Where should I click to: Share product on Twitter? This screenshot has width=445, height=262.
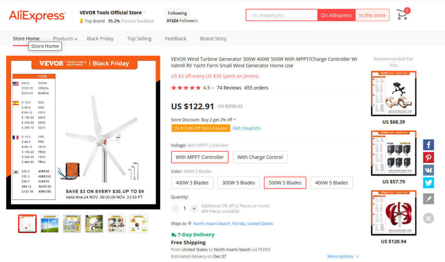pos(428,183)
